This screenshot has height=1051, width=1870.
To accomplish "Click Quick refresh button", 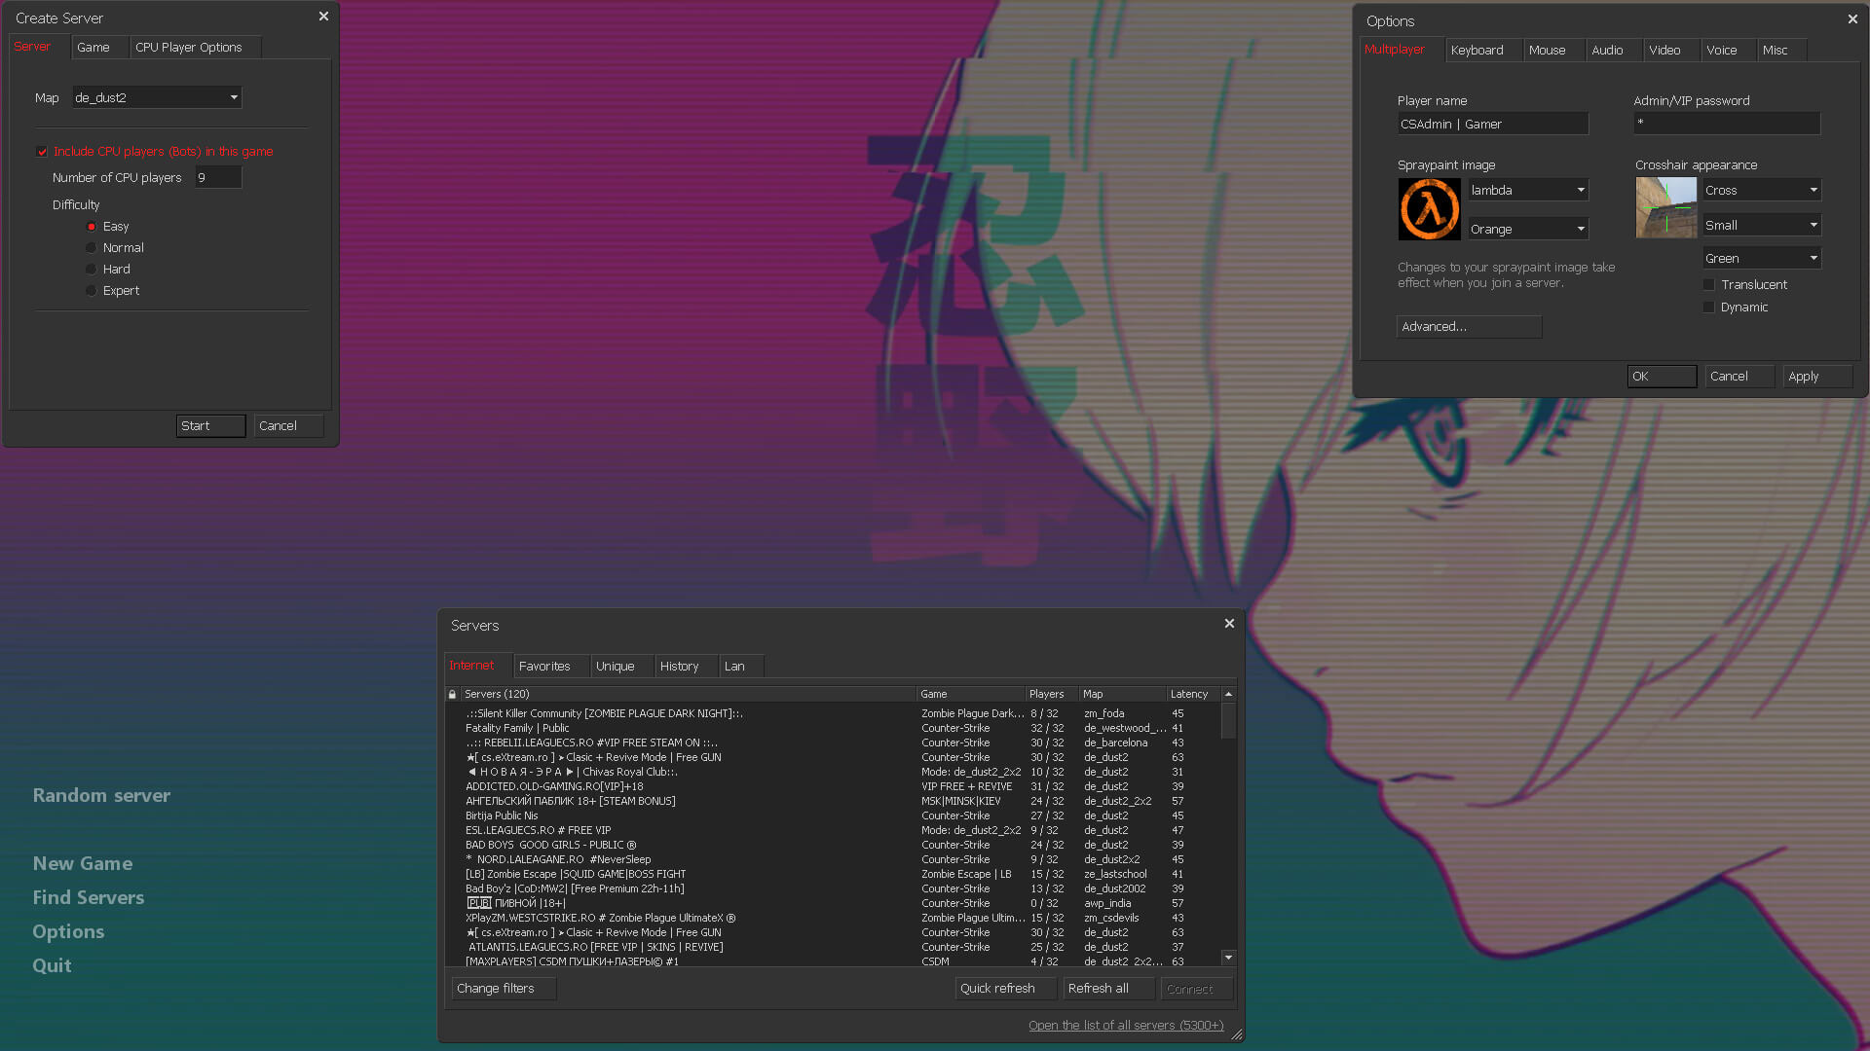I will tap(1006, 989).
